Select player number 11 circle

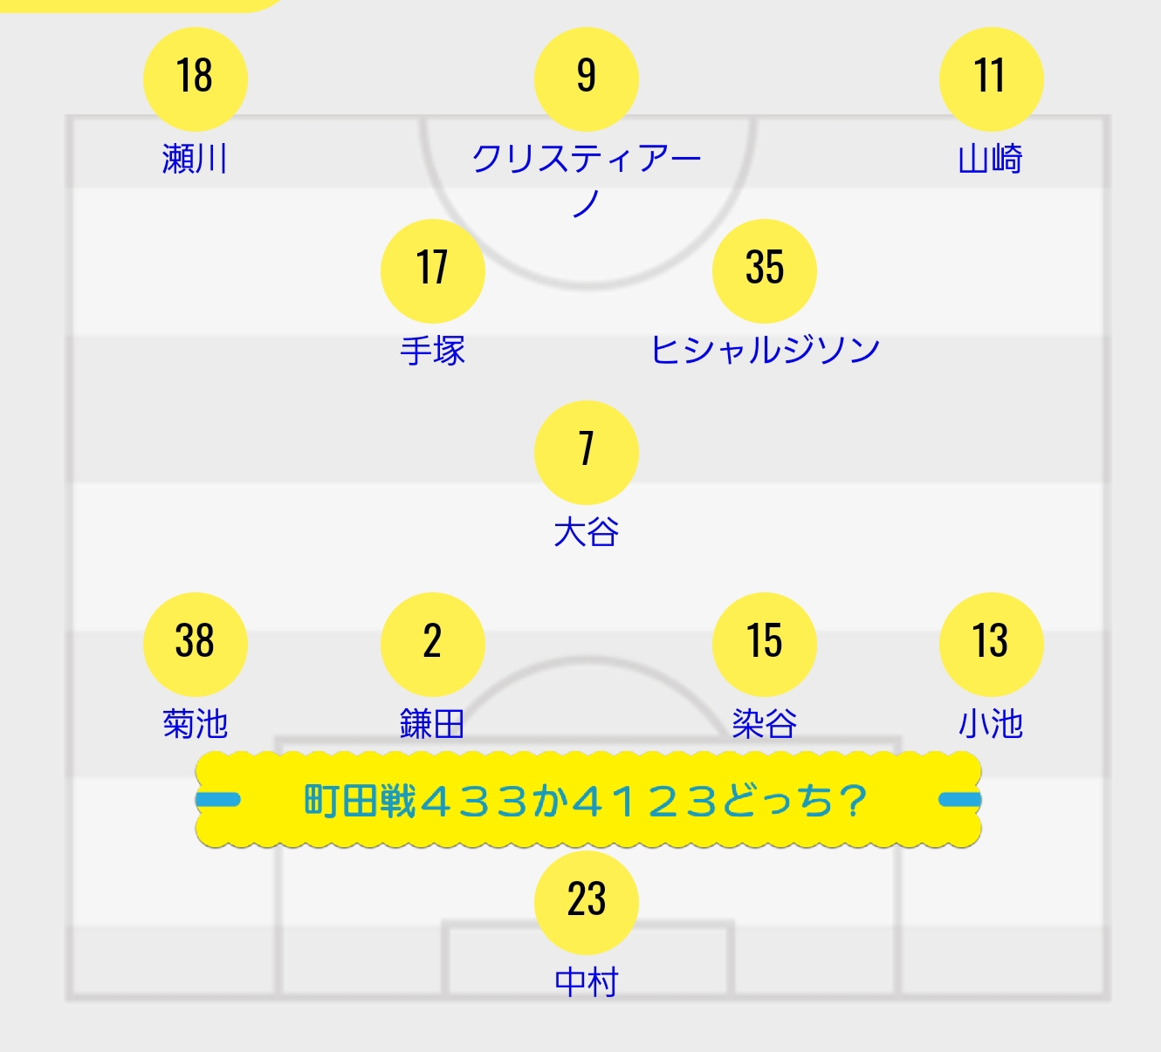pos(992,79)
